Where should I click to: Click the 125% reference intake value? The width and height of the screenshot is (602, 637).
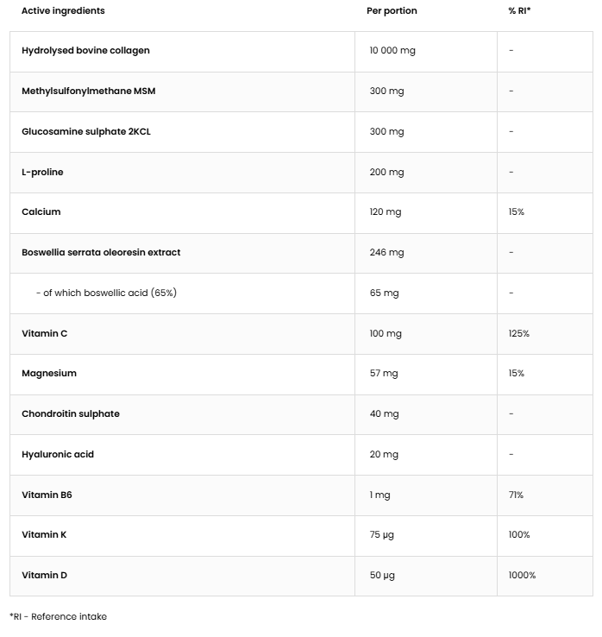tap(519, 334)
